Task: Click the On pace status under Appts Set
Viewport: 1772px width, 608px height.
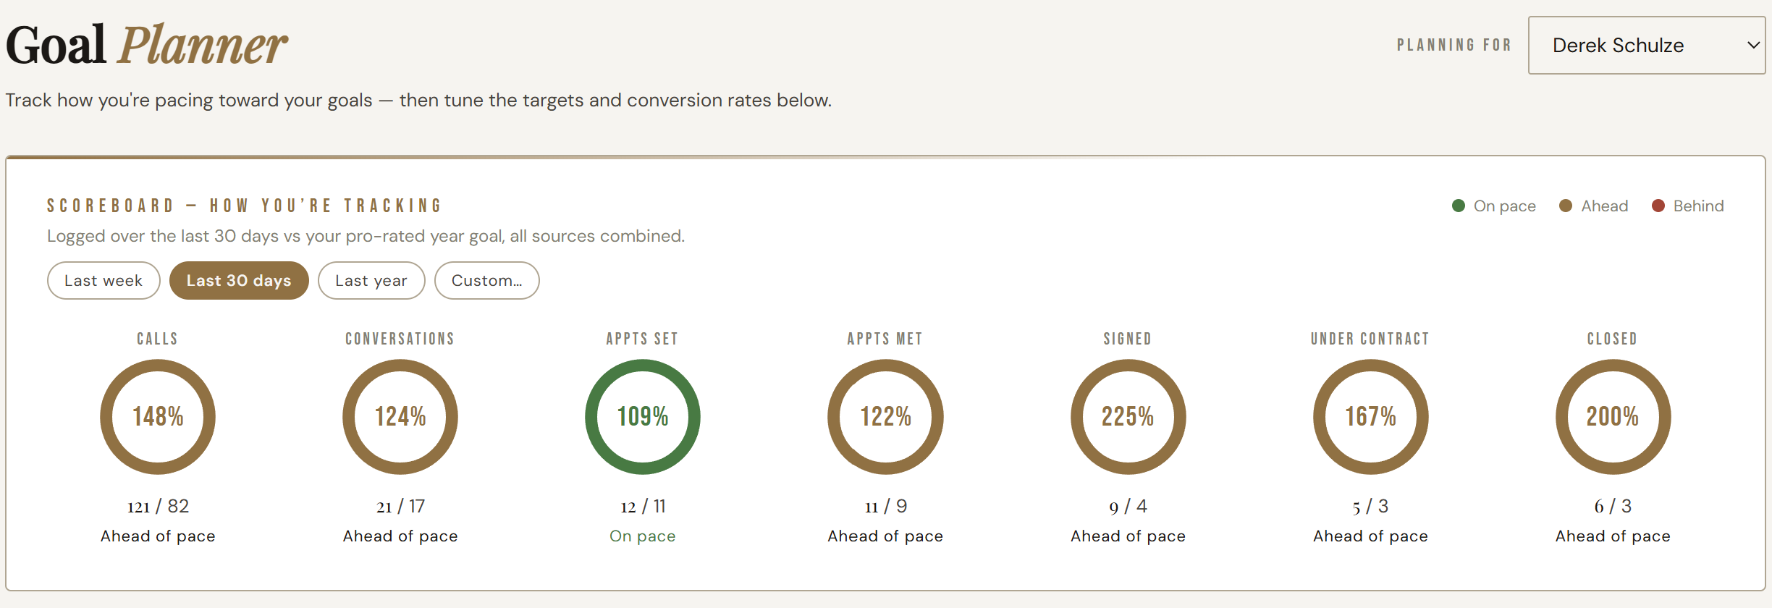Action: tap(643, 536)
